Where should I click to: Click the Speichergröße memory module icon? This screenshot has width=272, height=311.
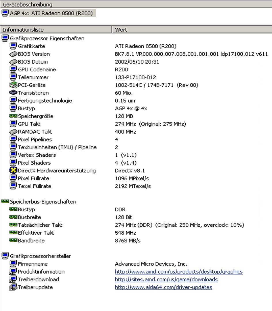(x=13, y=116)
